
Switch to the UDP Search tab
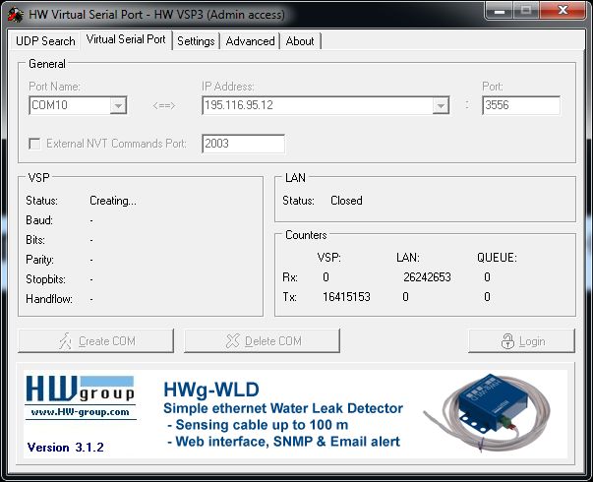tap(45, 41)
